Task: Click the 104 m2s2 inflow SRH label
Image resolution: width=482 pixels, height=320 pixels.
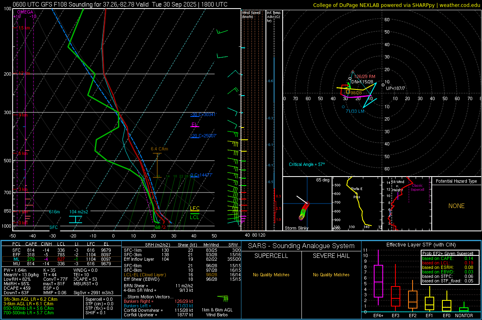Action: coord(79,212)
